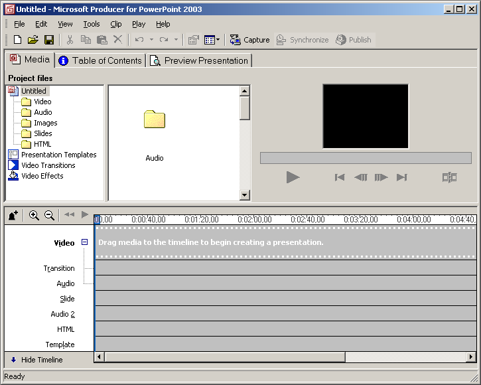Open project Properties toolbar icon
481x385 pixels.
coord(194,40)
